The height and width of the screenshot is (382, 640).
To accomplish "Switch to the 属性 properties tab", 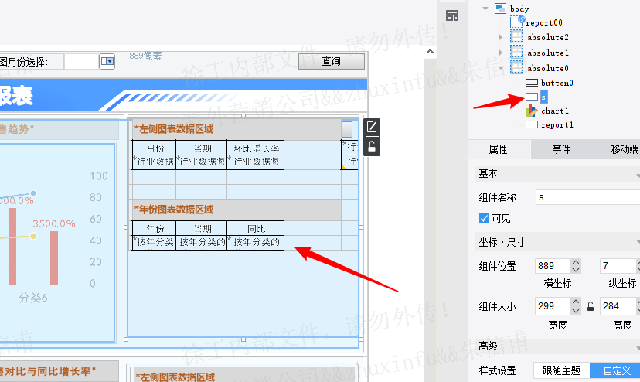I will click(x=499, y=149).
